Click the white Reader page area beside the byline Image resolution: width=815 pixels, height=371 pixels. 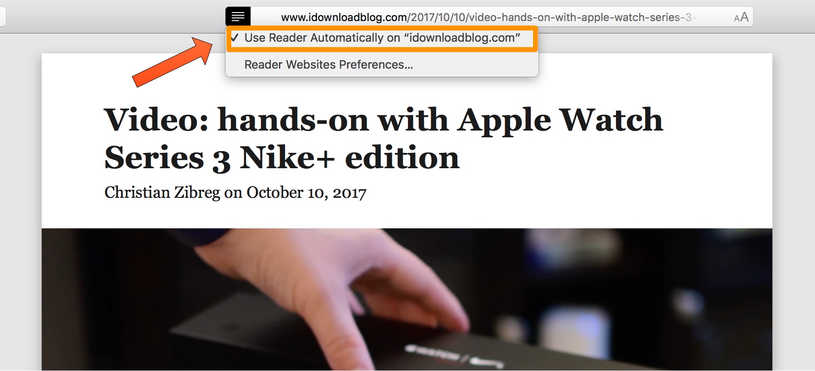tap(560, 193)
